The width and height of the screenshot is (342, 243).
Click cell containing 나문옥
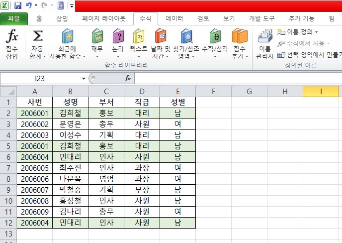tap(70, 179)
